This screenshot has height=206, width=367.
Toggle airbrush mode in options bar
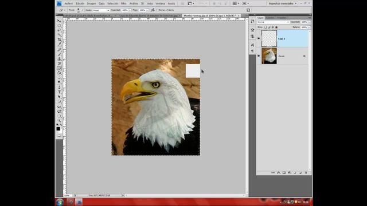[x=153, y=10]
